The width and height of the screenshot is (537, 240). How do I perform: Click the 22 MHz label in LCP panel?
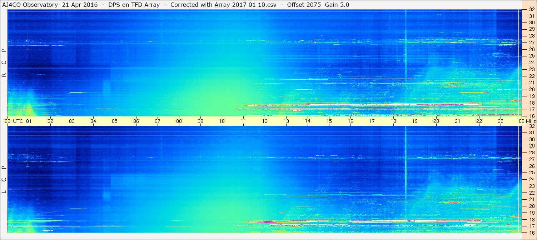coord(531,193)
